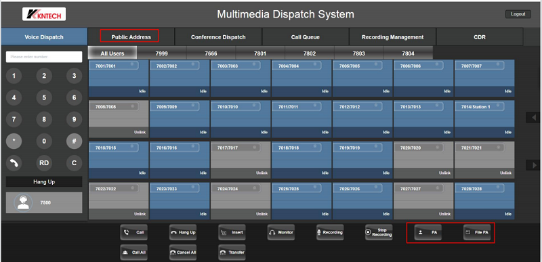Select the unlinked 7008/7008 extension tile
The width and height of the screenshot is (542, 262).
[x=119, y=119]
